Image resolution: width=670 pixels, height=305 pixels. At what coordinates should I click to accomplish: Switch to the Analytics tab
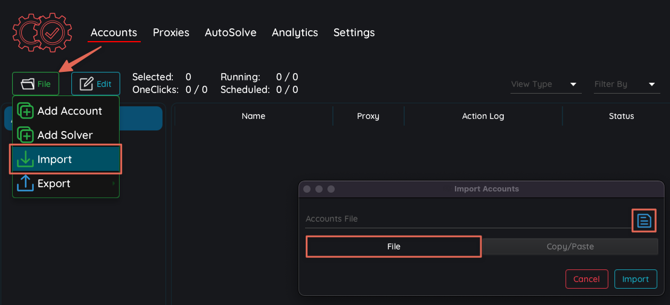click(x=295, y=33)
